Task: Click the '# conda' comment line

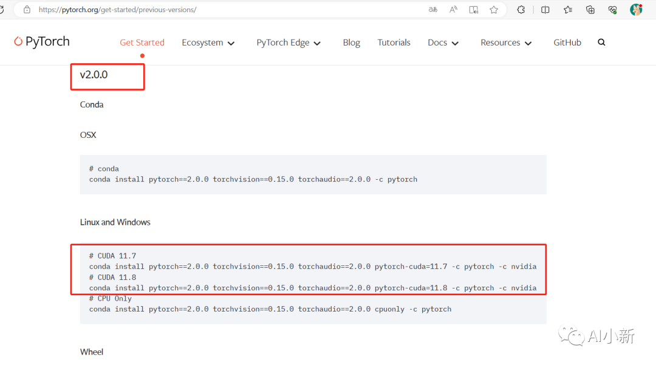Action: click(104, 169)
